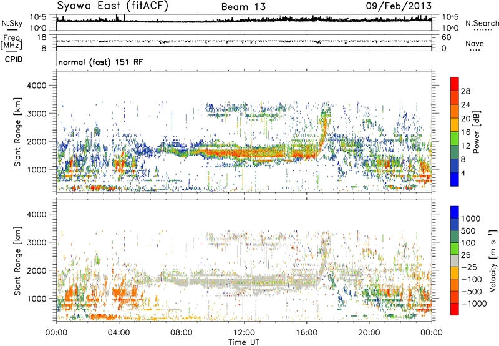This screenshot has height=346, width=499.
Task: Click '4000' on power panel range axis
Action: coord(37,86)
